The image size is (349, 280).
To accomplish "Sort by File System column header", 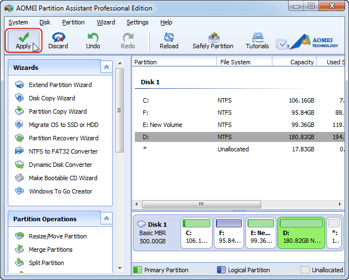I will 244,62.
